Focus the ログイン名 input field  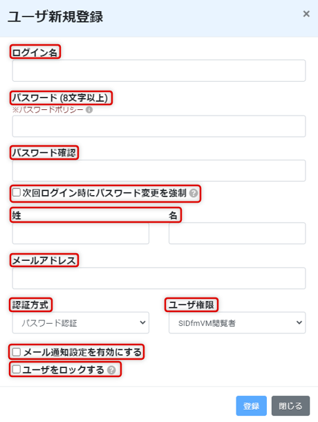[x=159, y=71]
